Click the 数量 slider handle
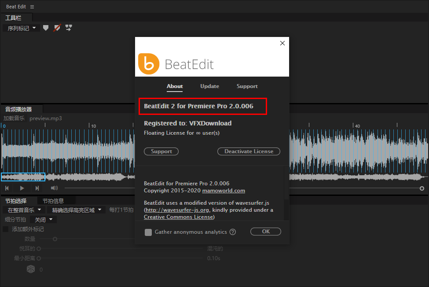 point(55,239)
